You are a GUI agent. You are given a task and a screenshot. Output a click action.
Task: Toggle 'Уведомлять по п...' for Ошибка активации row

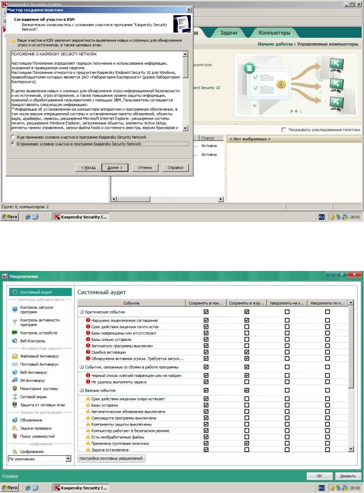pyautogui.click(x=327, y=352)
